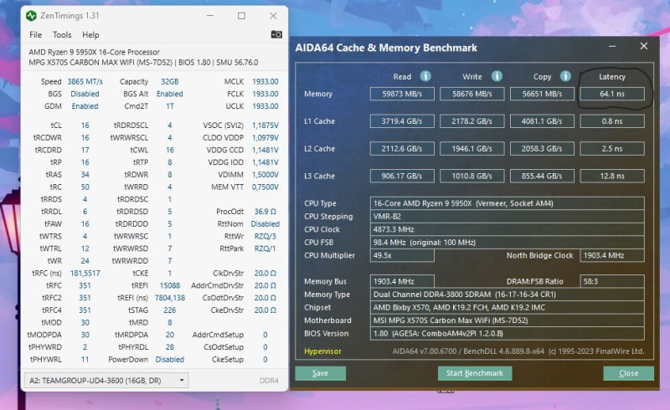670x410 pixels.
Task: Click the L2 Cache Copy 2058.3 GB/s field
Action: point(542,149)
